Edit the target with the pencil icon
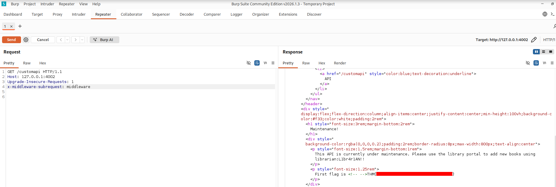 534,40
